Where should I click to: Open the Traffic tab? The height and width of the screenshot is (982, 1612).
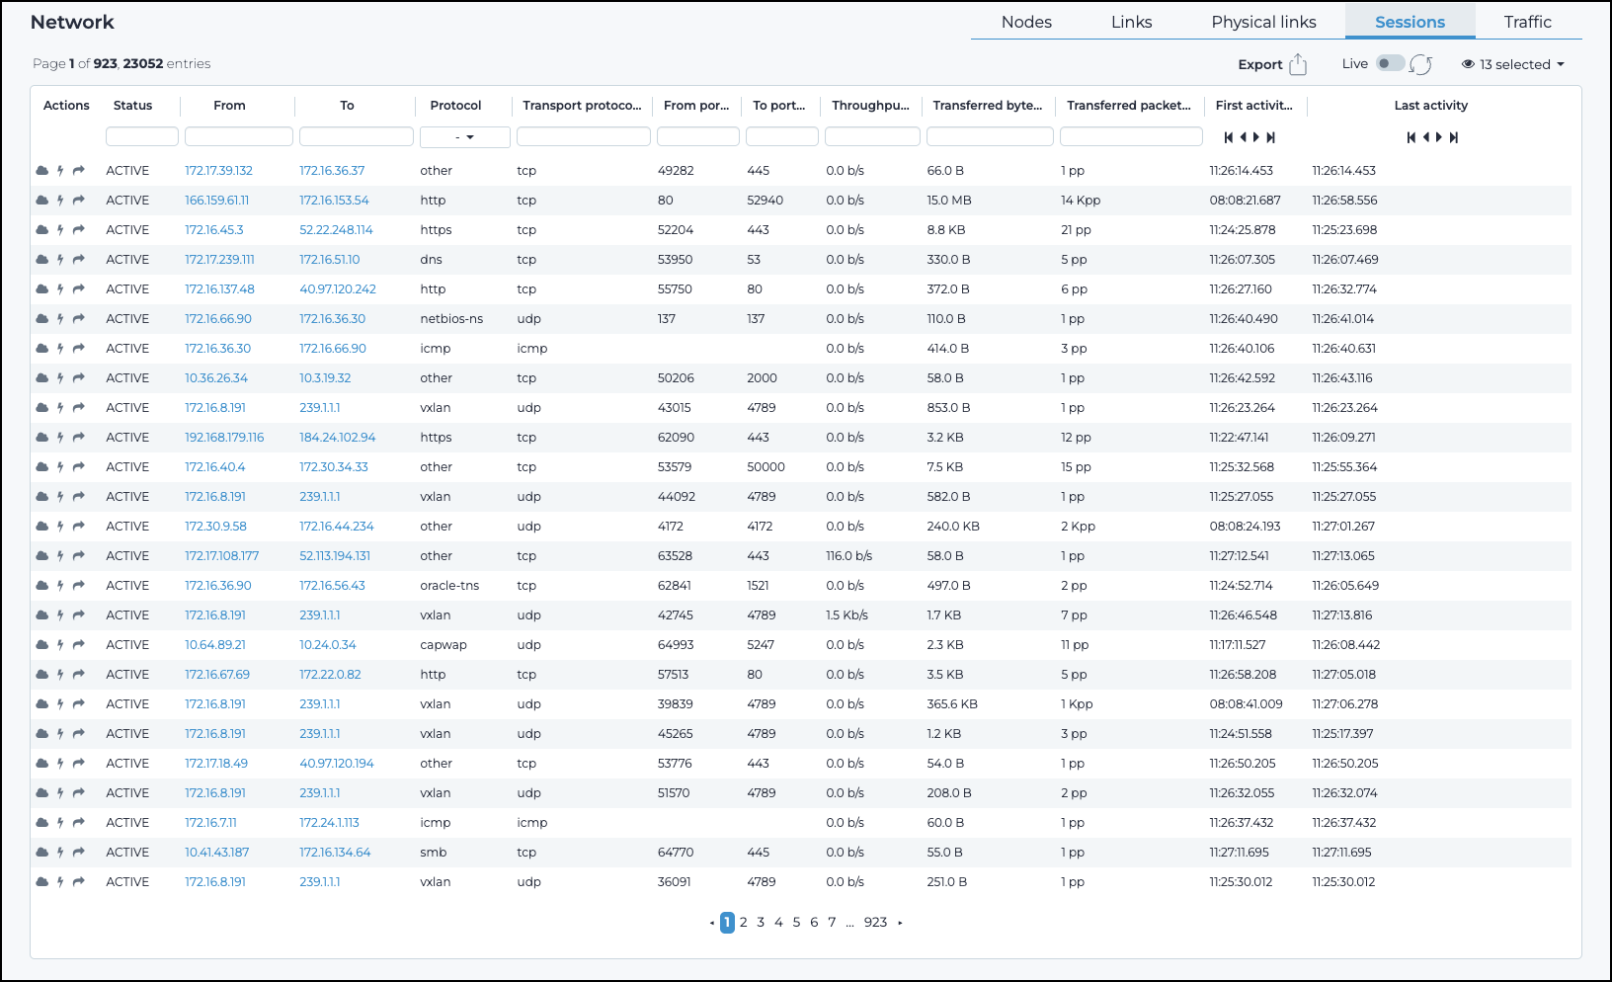tap(1527, 22)
